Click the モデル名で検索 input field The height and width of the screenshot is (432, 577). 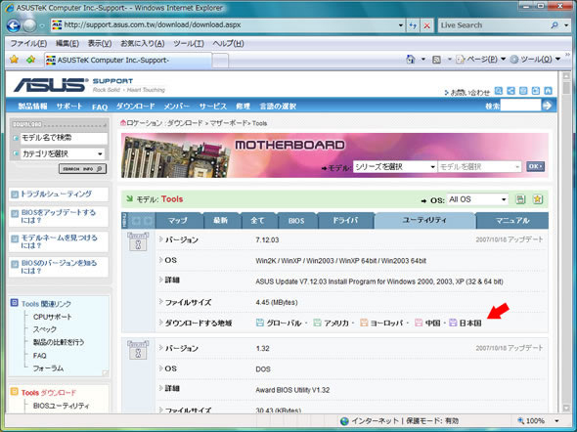(x=64, y=138)
